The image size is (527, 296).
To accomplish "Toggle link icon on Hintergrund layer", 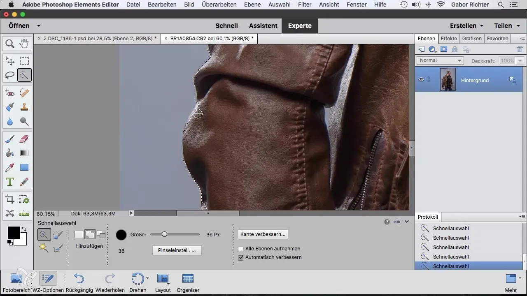I will point(428,80).
